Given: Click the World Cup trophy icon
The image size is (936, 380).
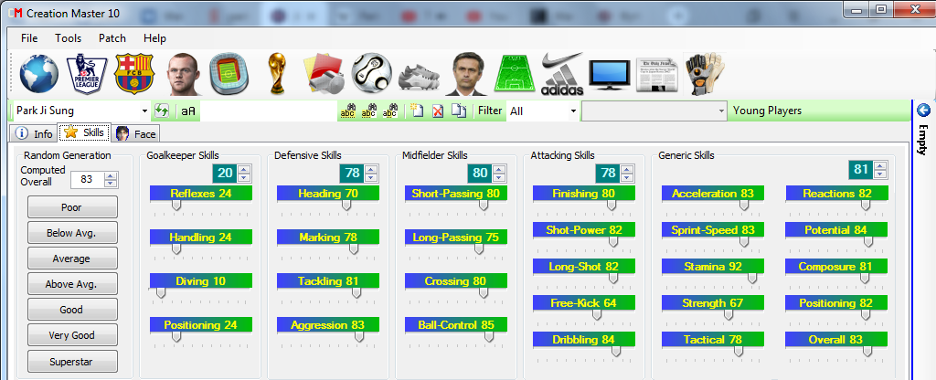Looking at the screenshot, I should tap(276, 74).
